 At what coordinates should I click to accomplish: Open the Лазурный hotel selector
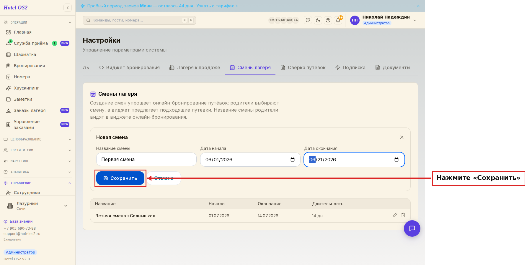point(37,206)
